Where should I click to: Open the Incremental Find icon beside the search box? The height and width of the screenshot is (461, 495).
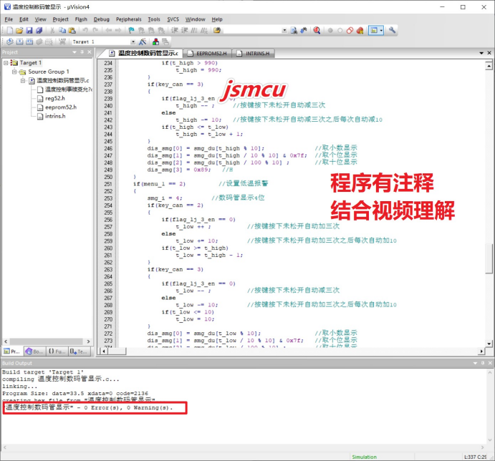pyautogui.click(x=304, y=30)
